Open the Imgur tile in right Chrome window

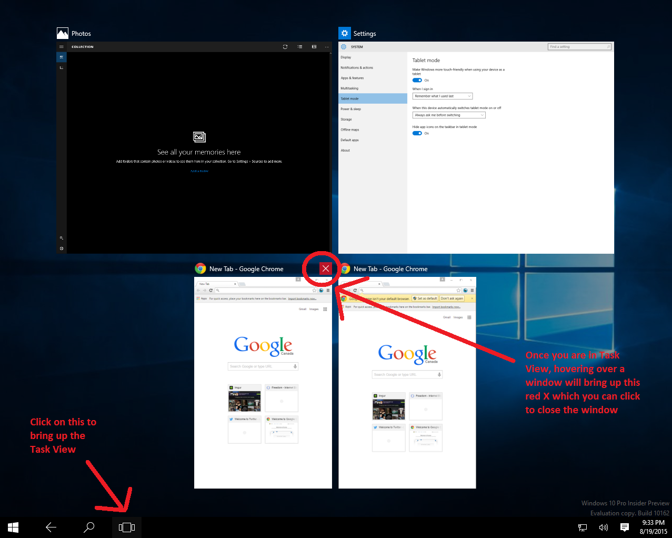pyautogui.click(x=389, y=406)
